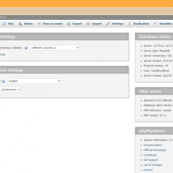The image size is (173, 173).
Task: Expand the English language dropdown
Action: [x=34, y=81]
